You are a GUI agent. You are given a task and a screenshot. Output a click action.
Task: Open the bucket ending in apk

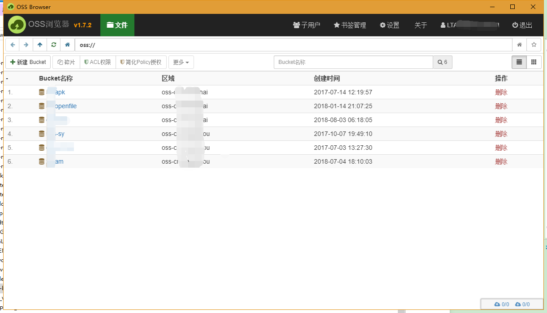tap(56, 92)
